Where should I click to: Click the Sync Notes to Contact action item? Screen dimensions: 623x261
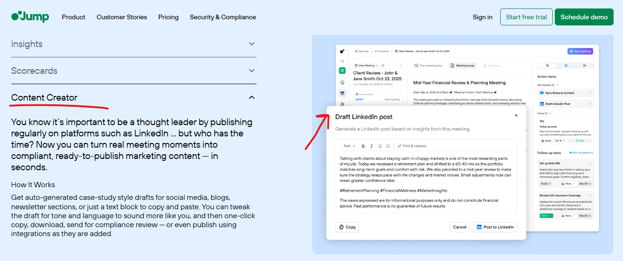[x=566, y=93]
